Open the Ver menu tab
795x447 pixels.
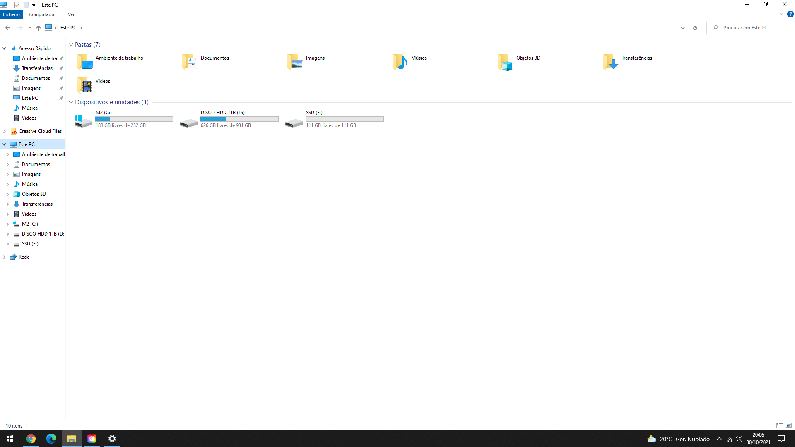click(x=71, y=14)
